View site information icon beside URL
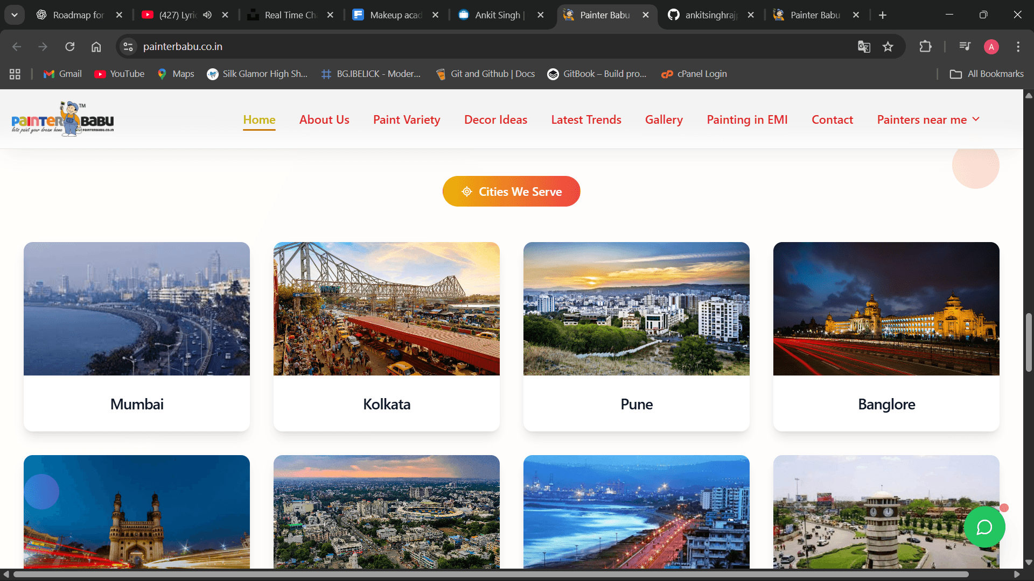The width and height of the screenshot is (1034, 581). click(x=128, y=47)
